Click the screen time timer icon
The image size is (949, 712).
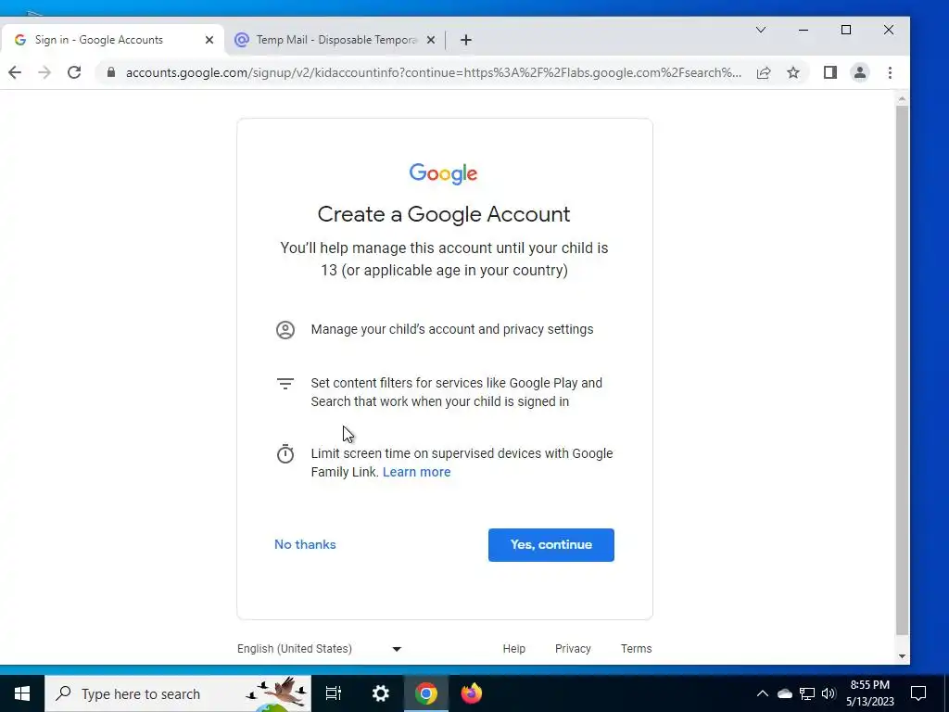[285, 453]
